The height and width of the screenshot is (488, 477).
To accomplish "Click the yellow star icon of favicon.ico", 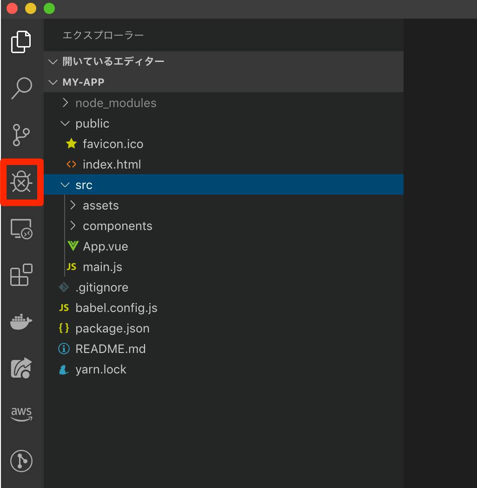I will pyautogui.click(x=72, y=143).
